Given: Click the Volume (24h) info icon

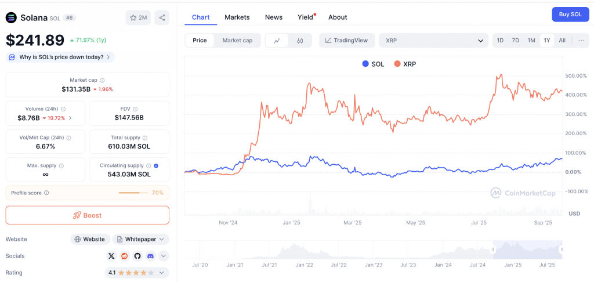Looking at the screenshot, I should [x=63, y=109].
